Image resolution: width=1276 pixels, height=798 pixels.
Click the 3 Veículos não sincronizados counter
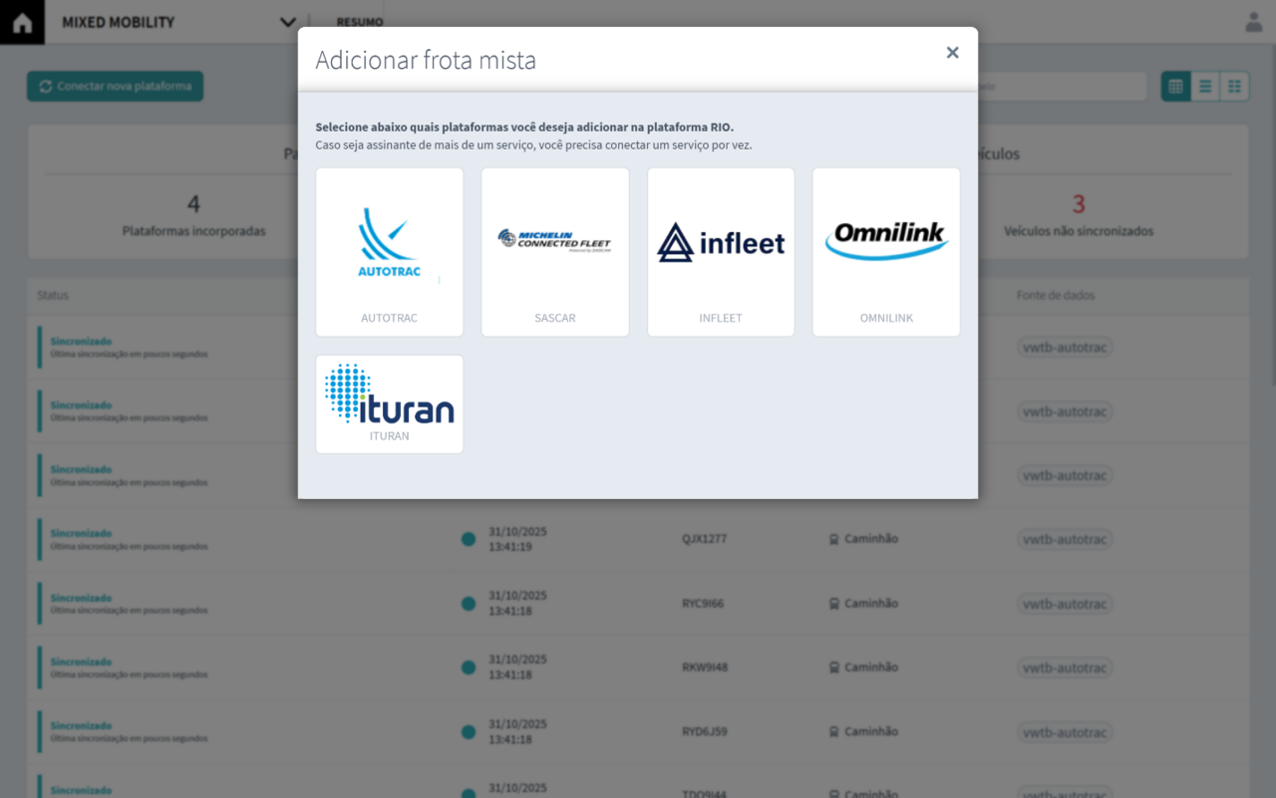1079,215
